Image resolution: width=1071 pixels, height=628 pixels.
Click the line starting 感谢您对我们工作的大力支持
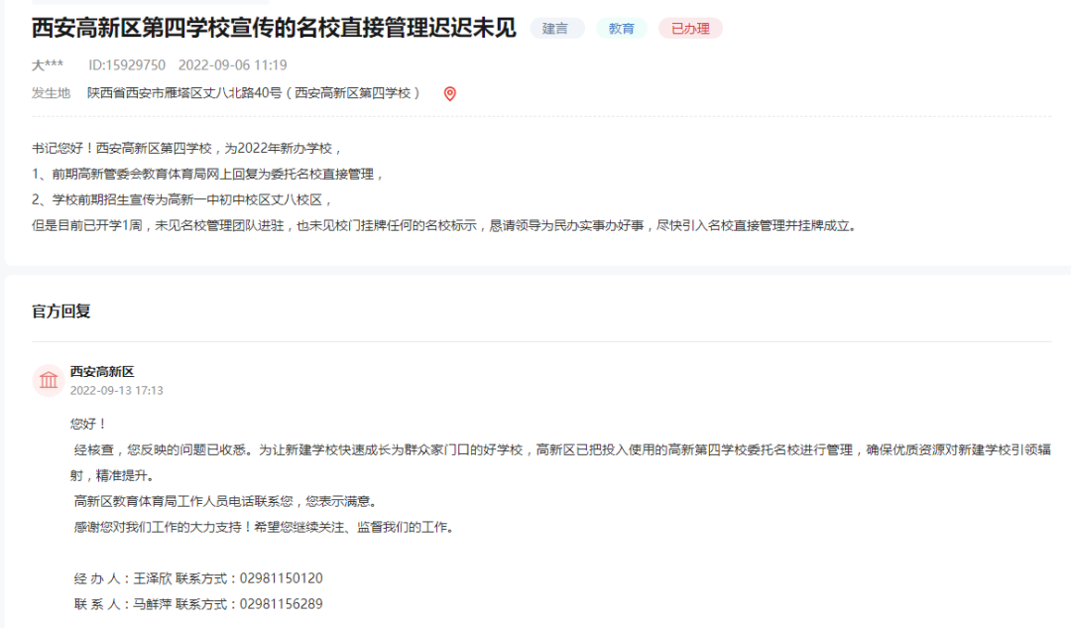265,528
